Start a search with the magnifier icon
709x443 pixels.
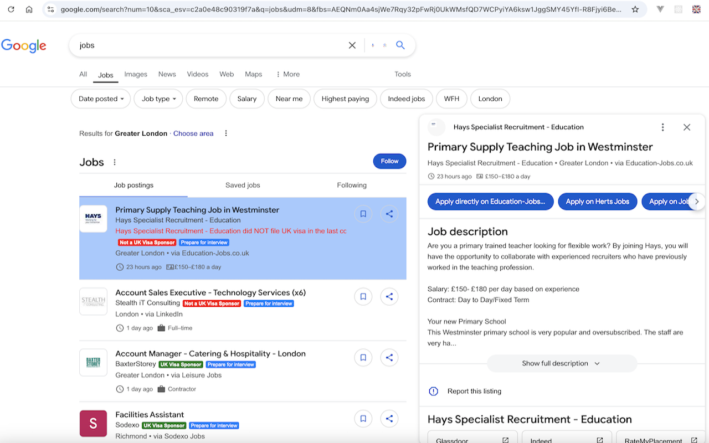click(400, 45)
